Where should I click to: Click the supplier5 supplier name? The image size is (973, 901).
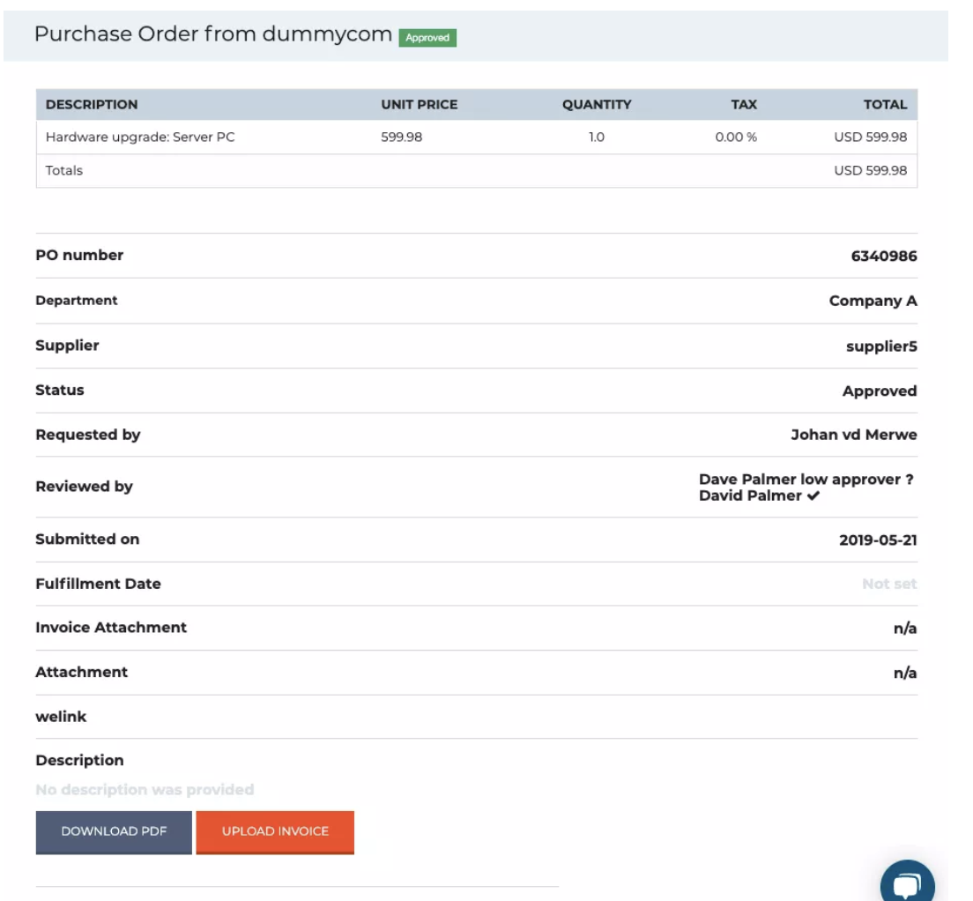881,346
